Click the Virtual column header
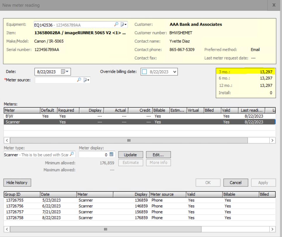The height and width of the screenshot is (237, 282). (x=195, y=110)
